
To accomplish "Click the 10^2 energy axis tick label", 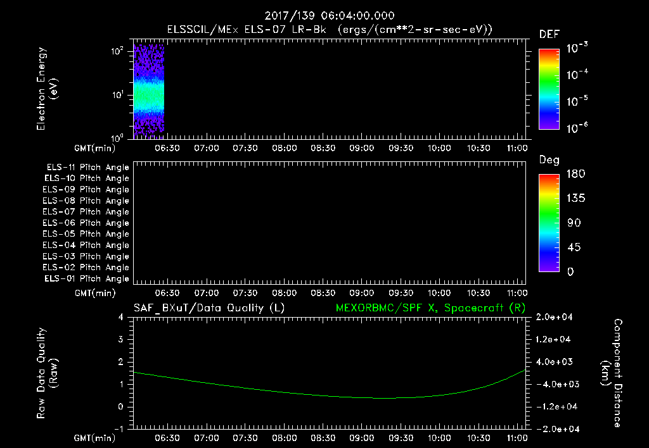I will point(117,51).
